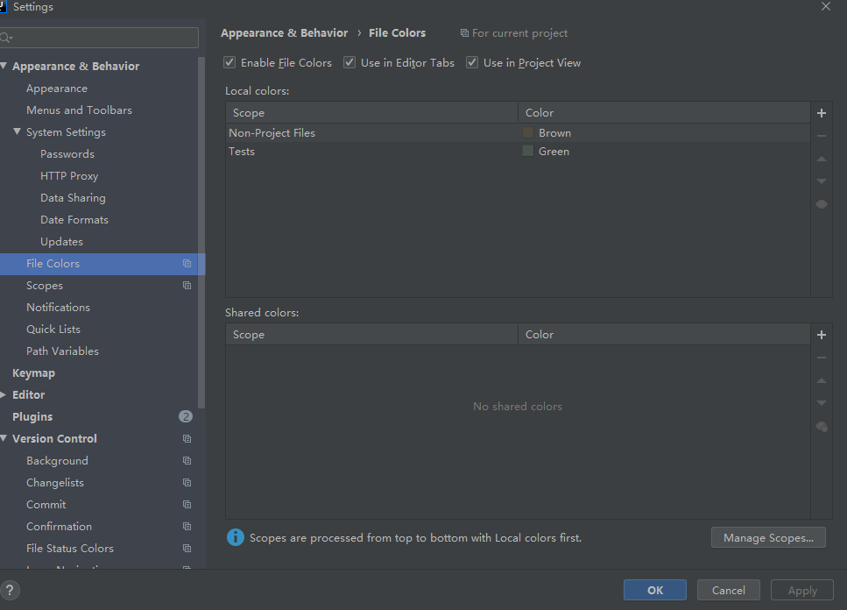Click the project-level icon beside Scopes item
Screen dimensions: 847x610
point(187,286)
